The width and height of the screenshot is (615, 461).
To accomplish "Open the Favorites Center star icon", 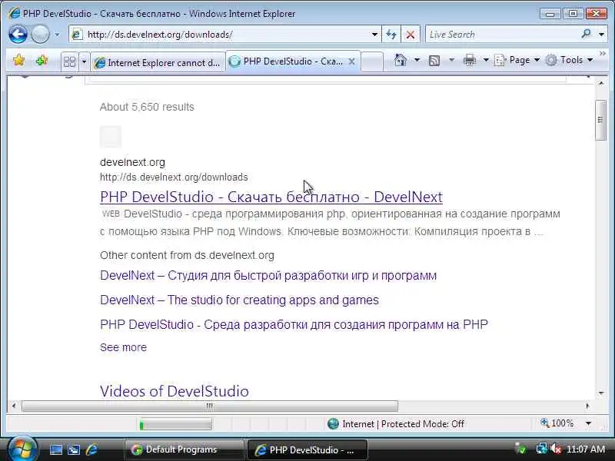I will click(x=18, y=61).
